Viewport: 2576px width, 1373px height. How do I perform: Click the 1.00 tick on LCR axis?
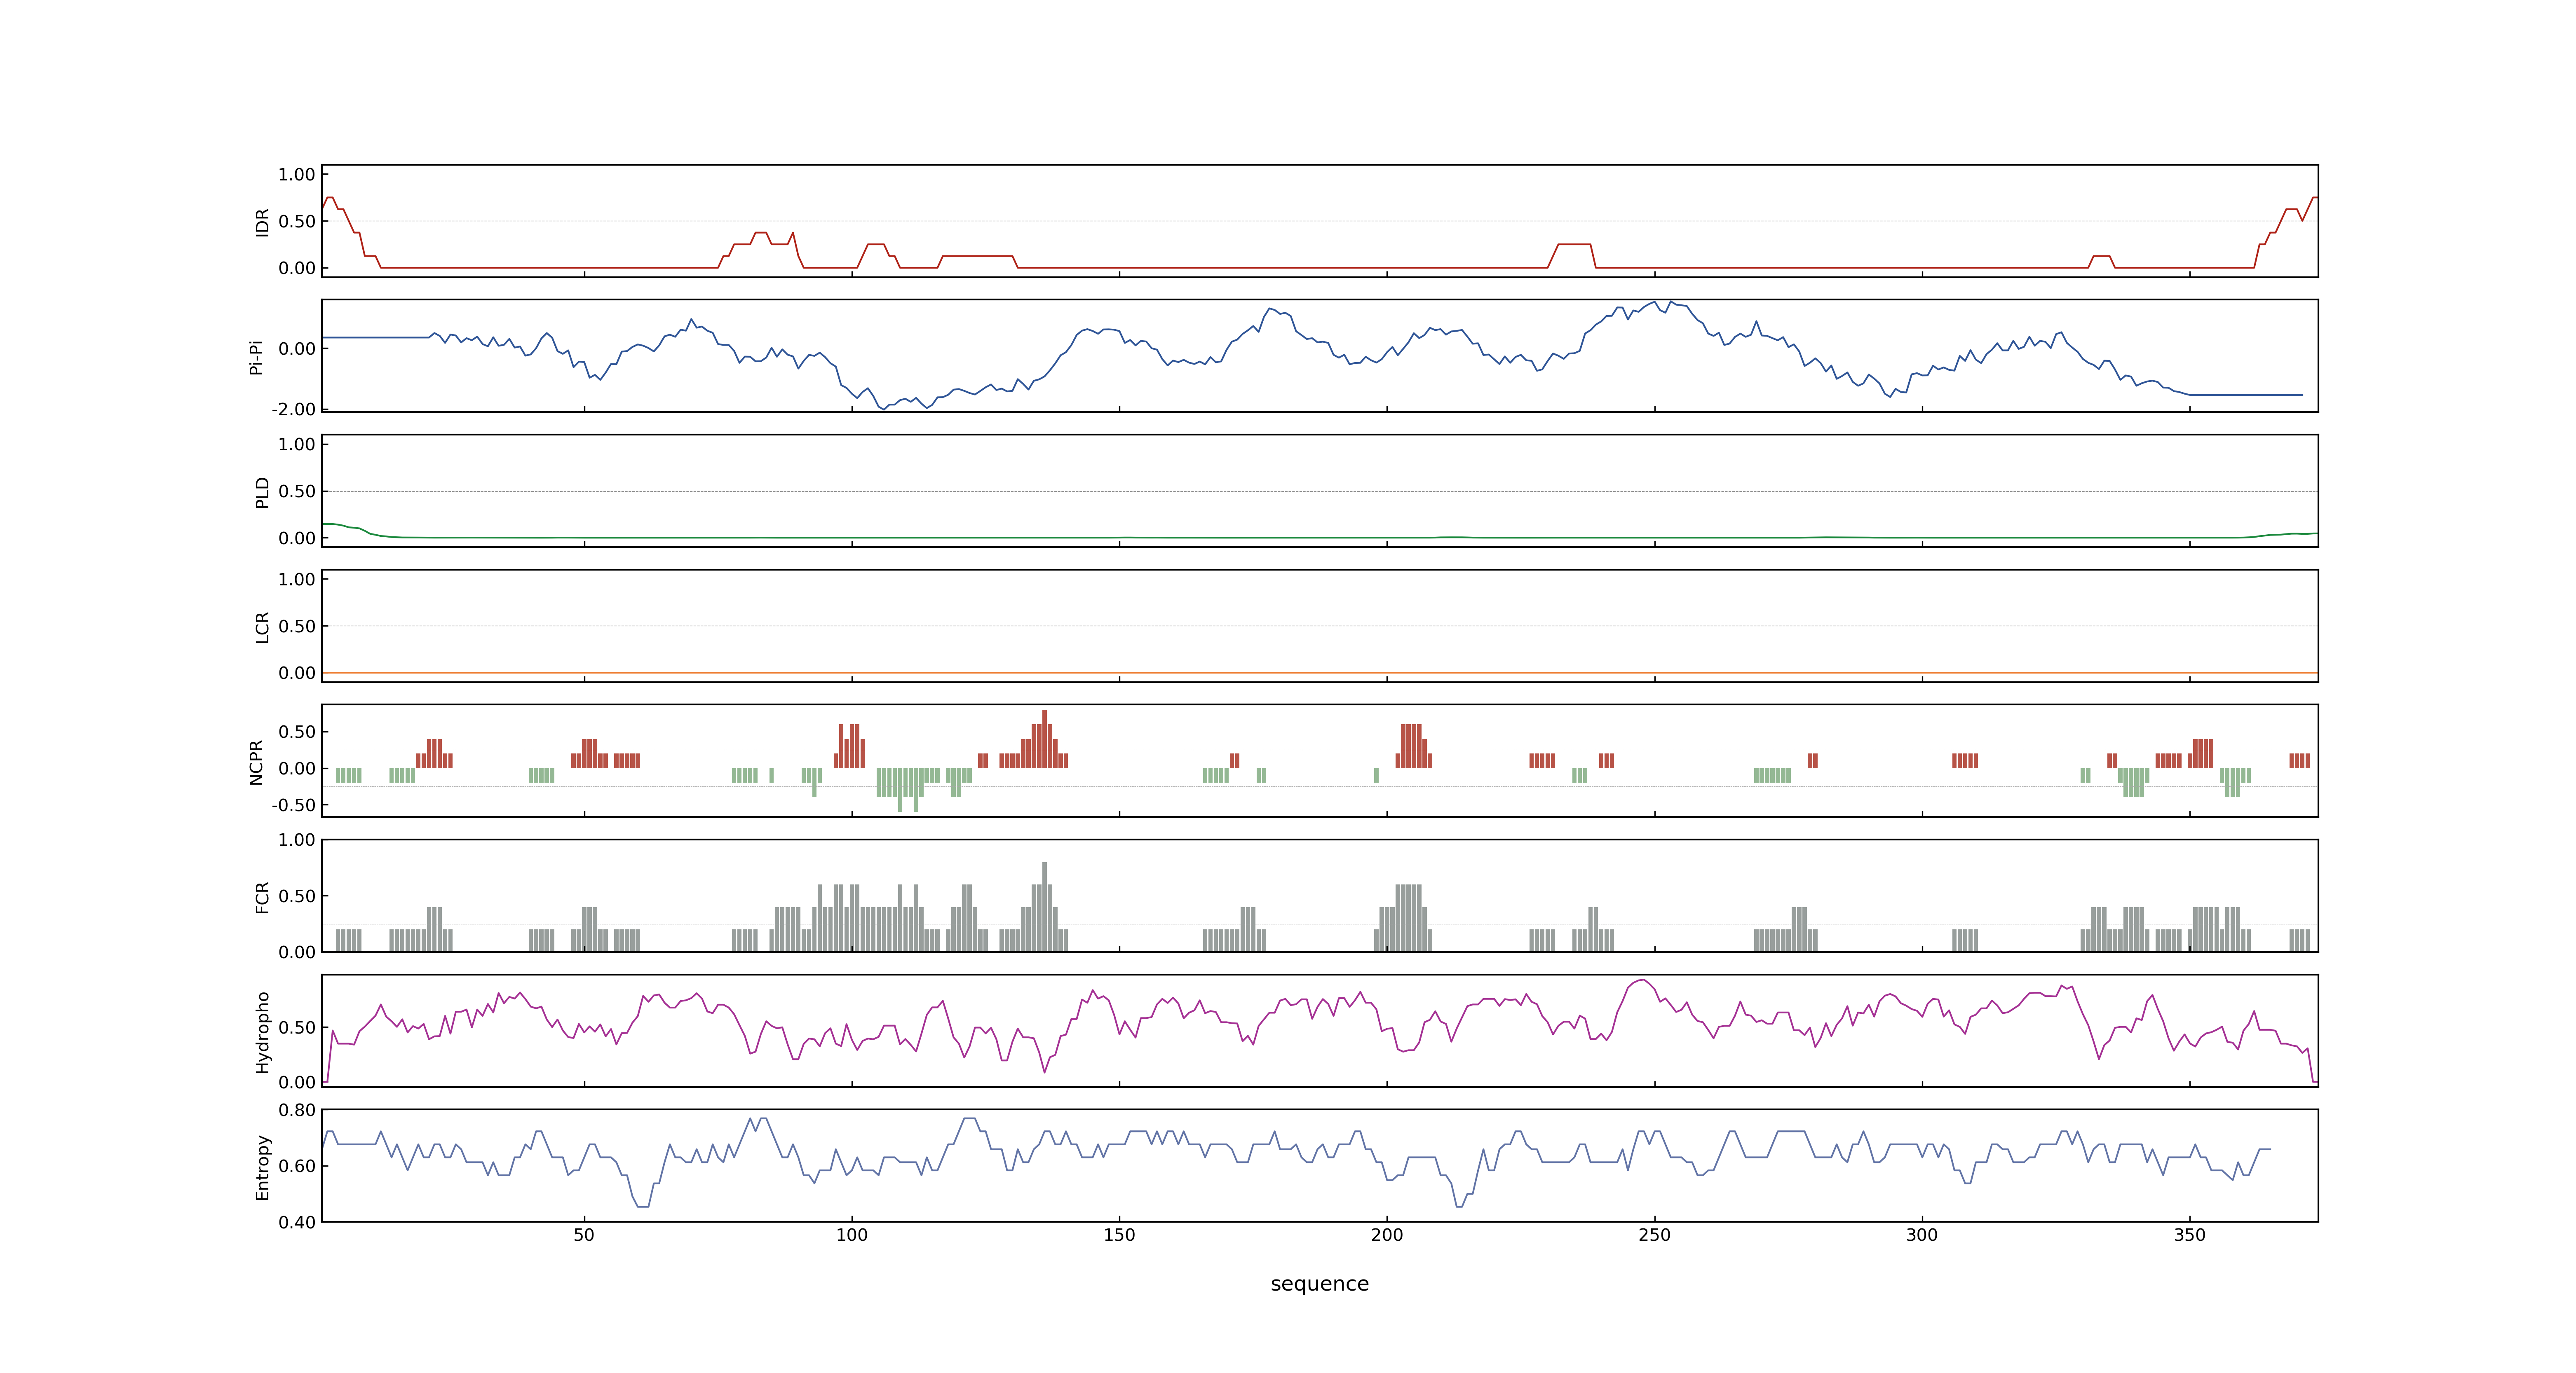[297, 580]
